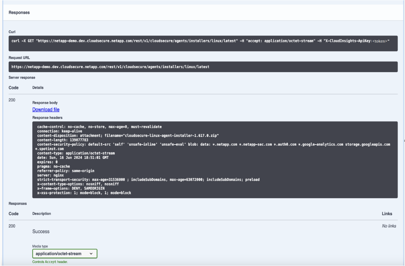Click the Description column header
This screenshot has height=266, width=405.
click(41, 214)
